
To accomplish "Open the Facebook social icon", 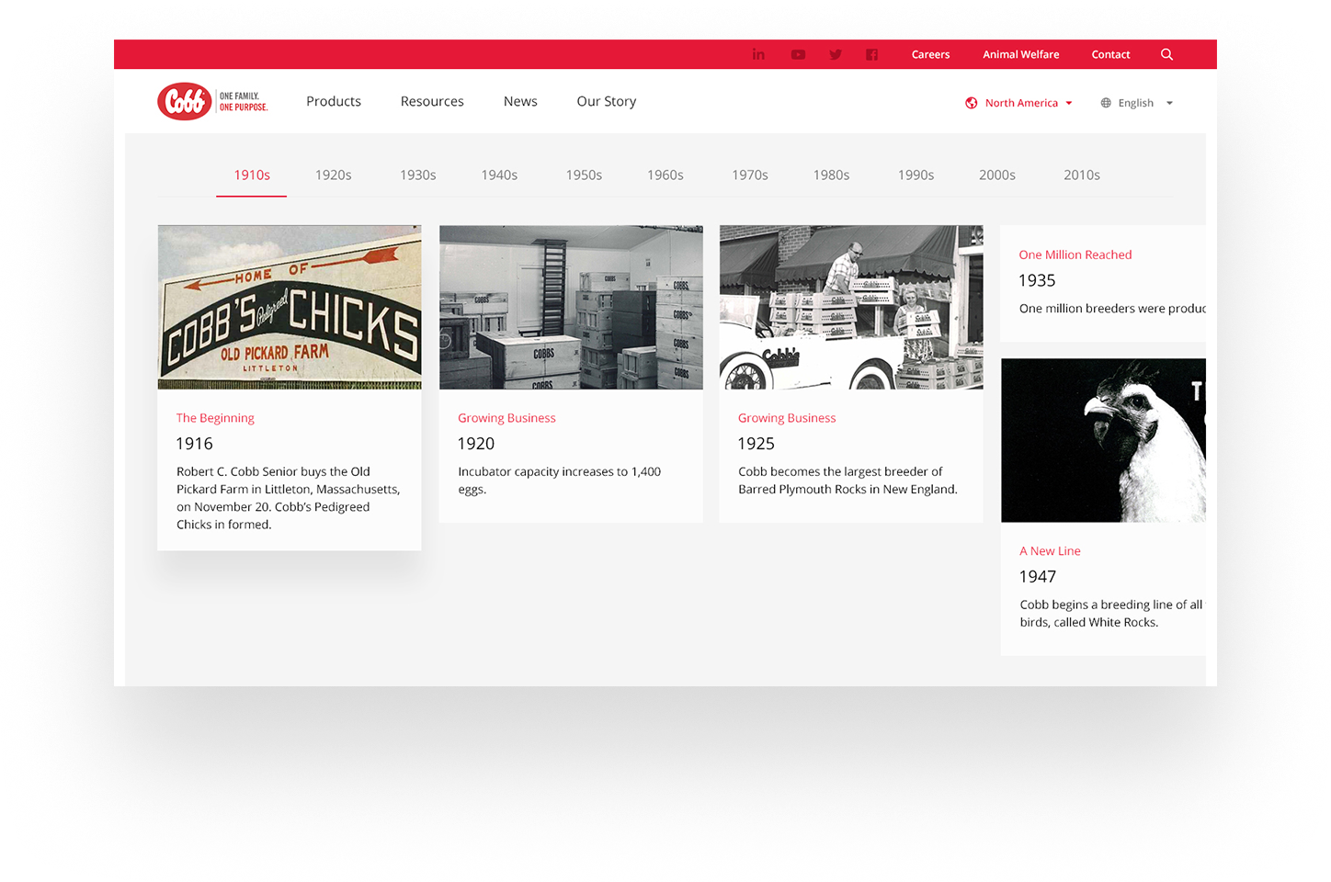I will (x=871, y=54).
